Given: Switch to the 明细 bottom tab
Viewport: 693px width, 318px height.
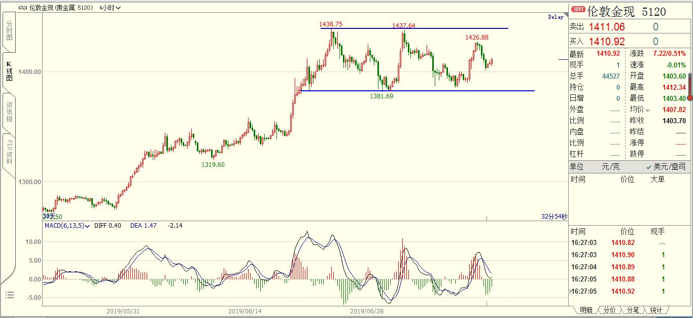Looking at the screenshot, I should (585, 310).
